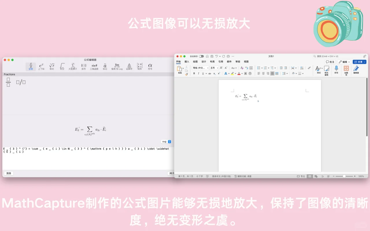Image resolution: width=370 pixels, height=231 pixels.
Task: Click the 清除 clear button in formula editor
Action: coord(9,173)
